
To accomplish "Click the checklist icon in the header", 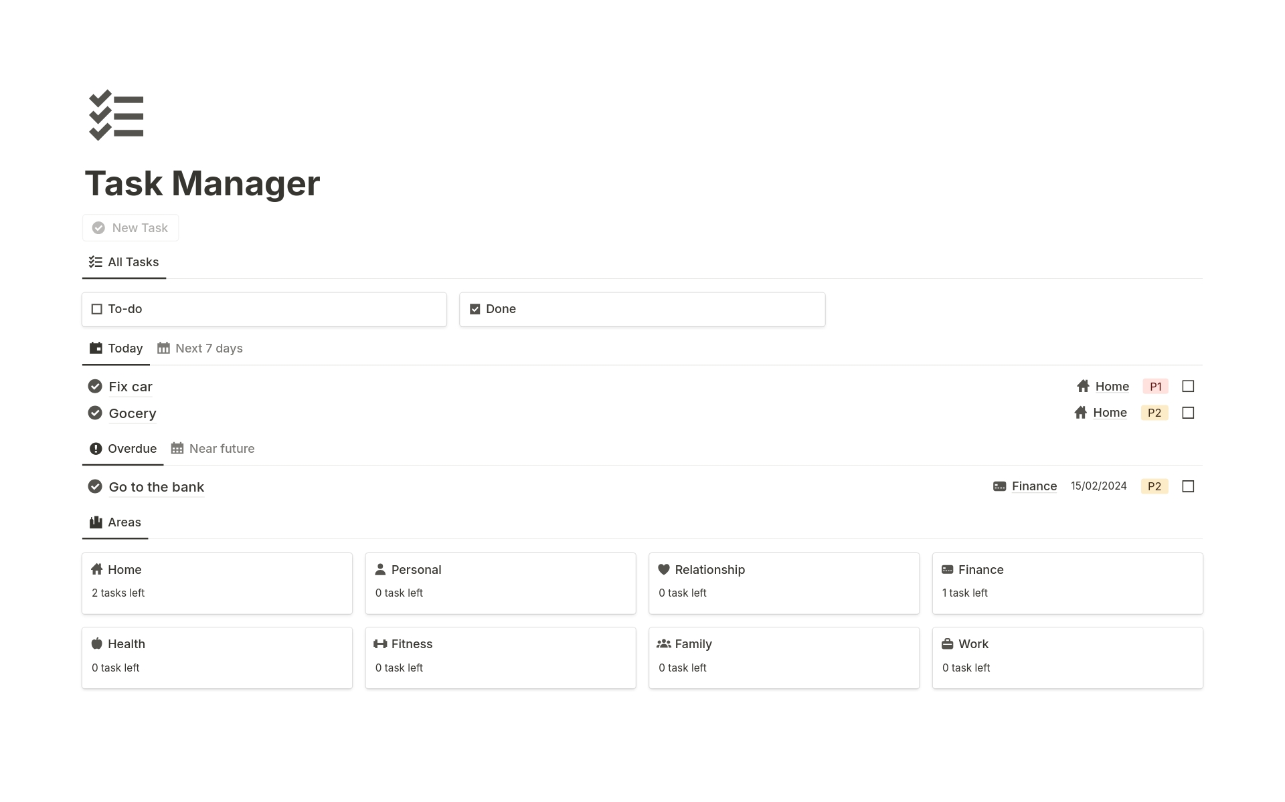I will (116, 116).
